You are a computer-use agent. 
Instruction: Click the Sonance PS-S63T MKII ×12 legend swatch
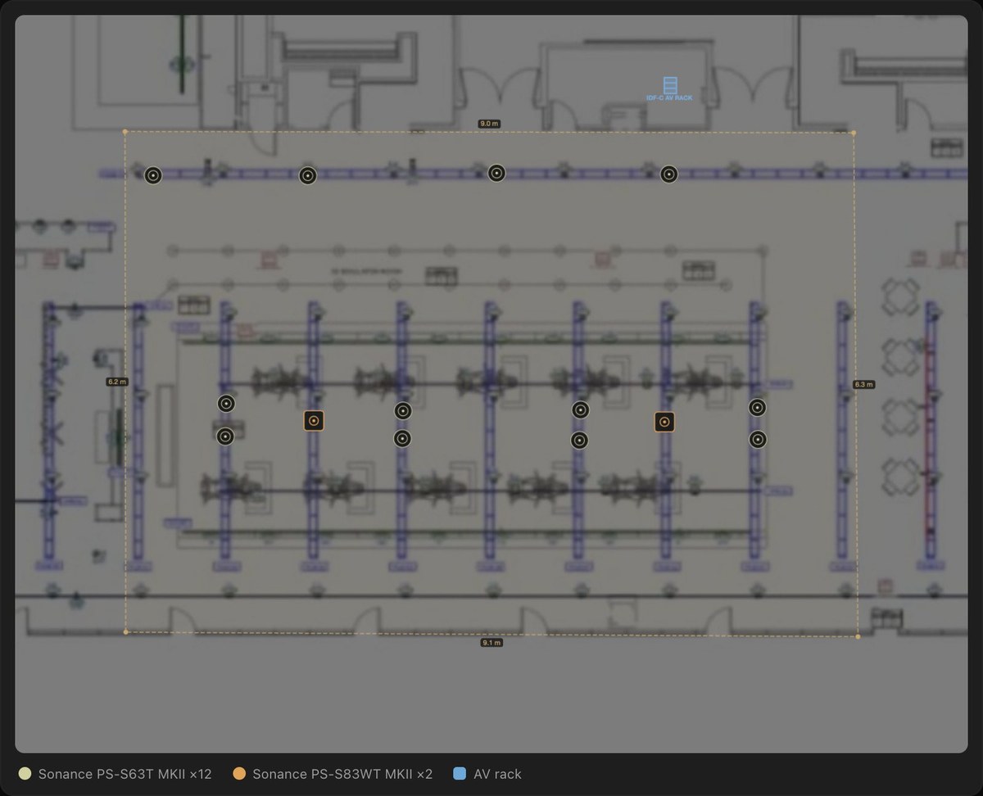(x=25, y=774)
